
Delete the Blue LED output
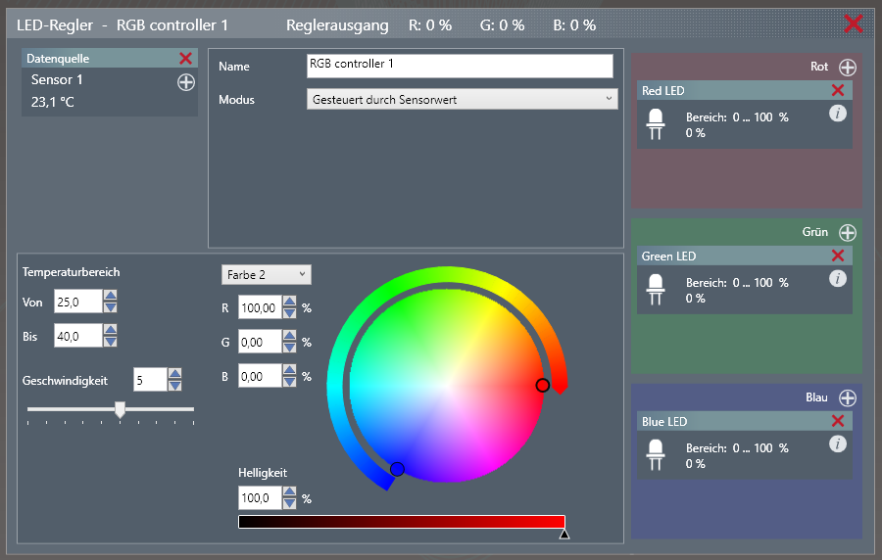point(838,421)
